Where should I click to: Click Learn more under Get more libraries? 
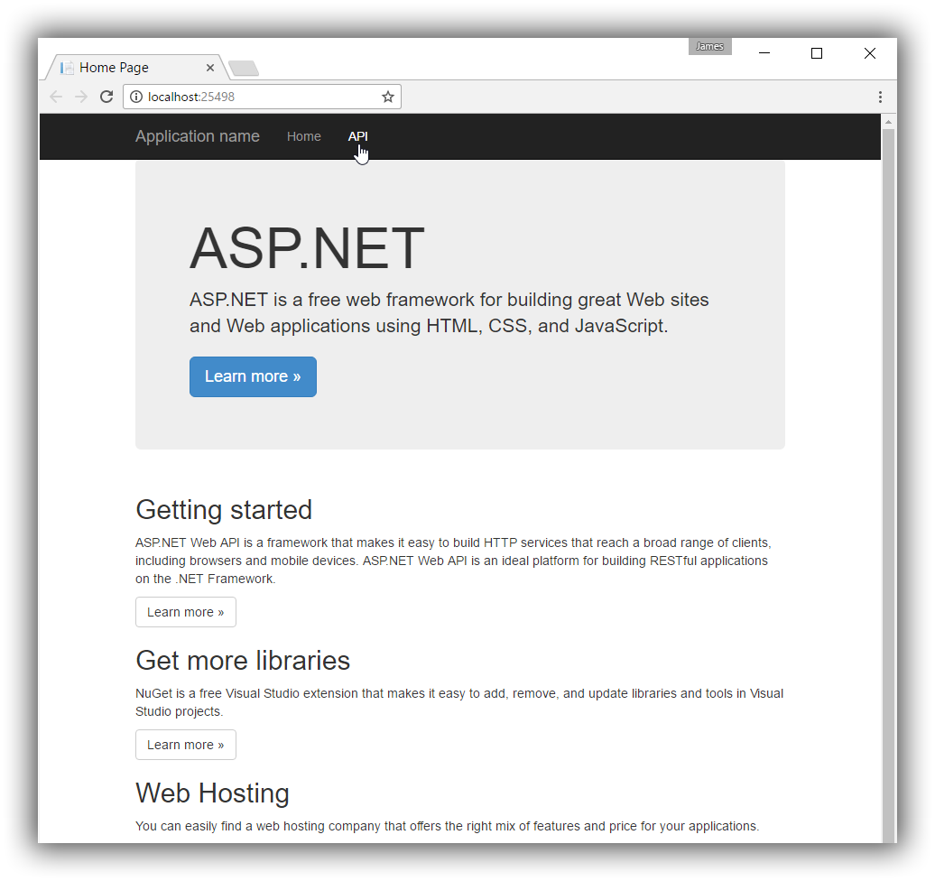[185, 745]
